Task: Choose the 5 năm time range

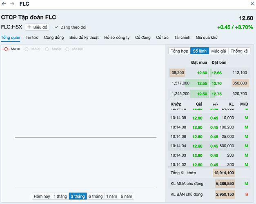Action: (x=127, y=196)
